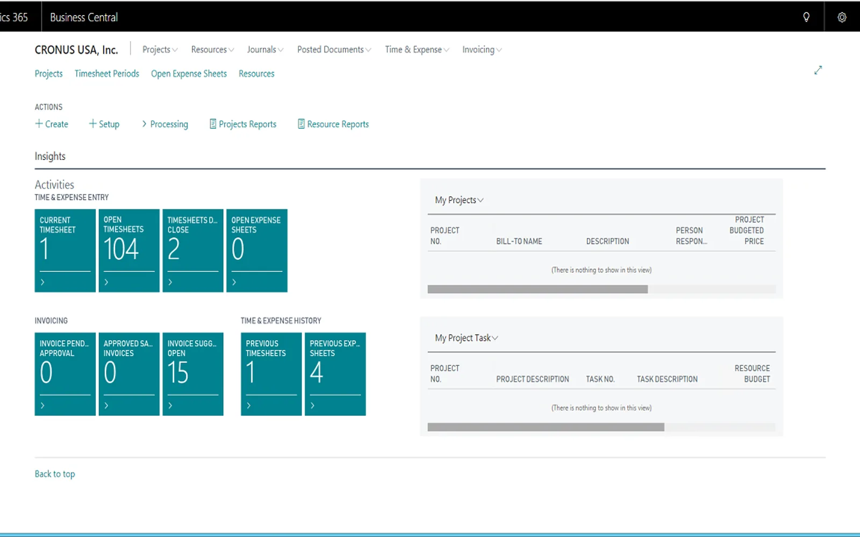The image size is (860, 537).
Task: Click the Task Description column header
Action: pos(667,379)
